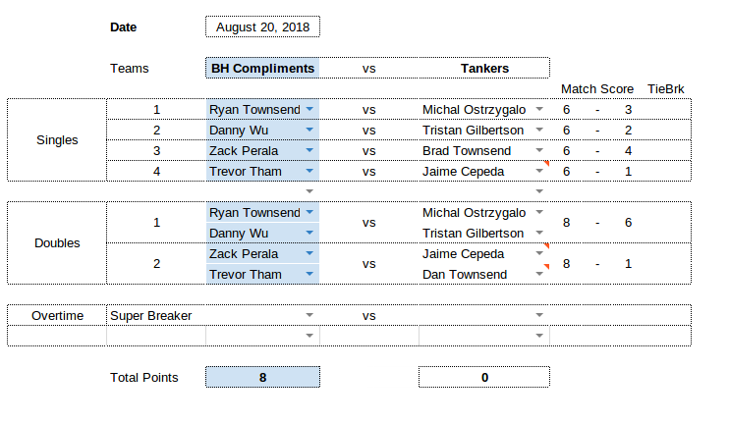
Task: Open dropdown for doubles Trevor Tham
Action: pyautogui.click(x=309, y=274)
